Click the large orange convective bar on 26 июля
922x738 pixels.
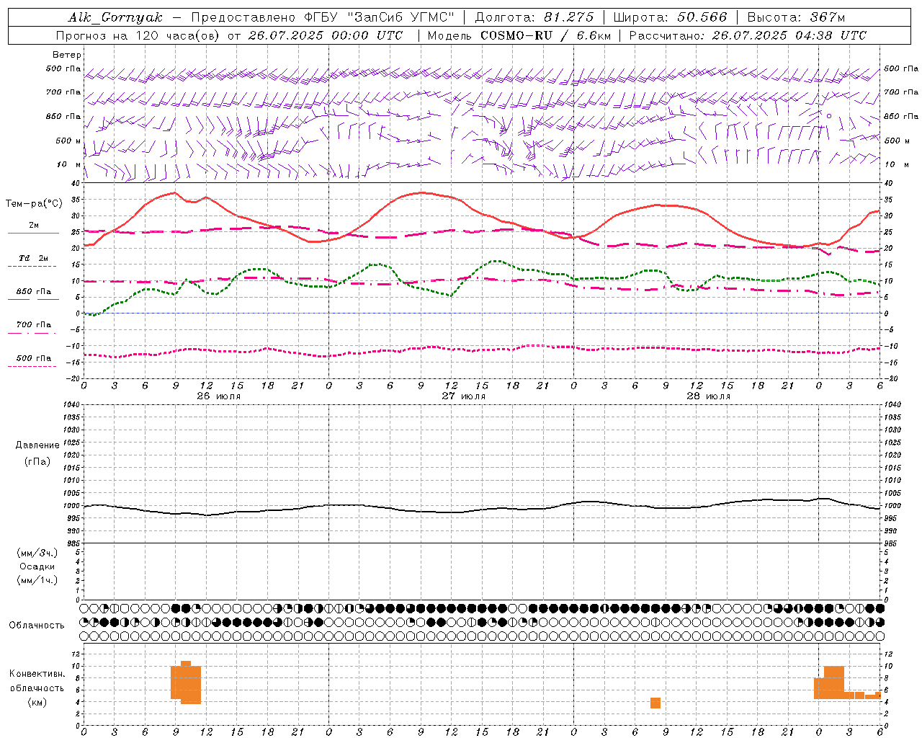point(186,682)
